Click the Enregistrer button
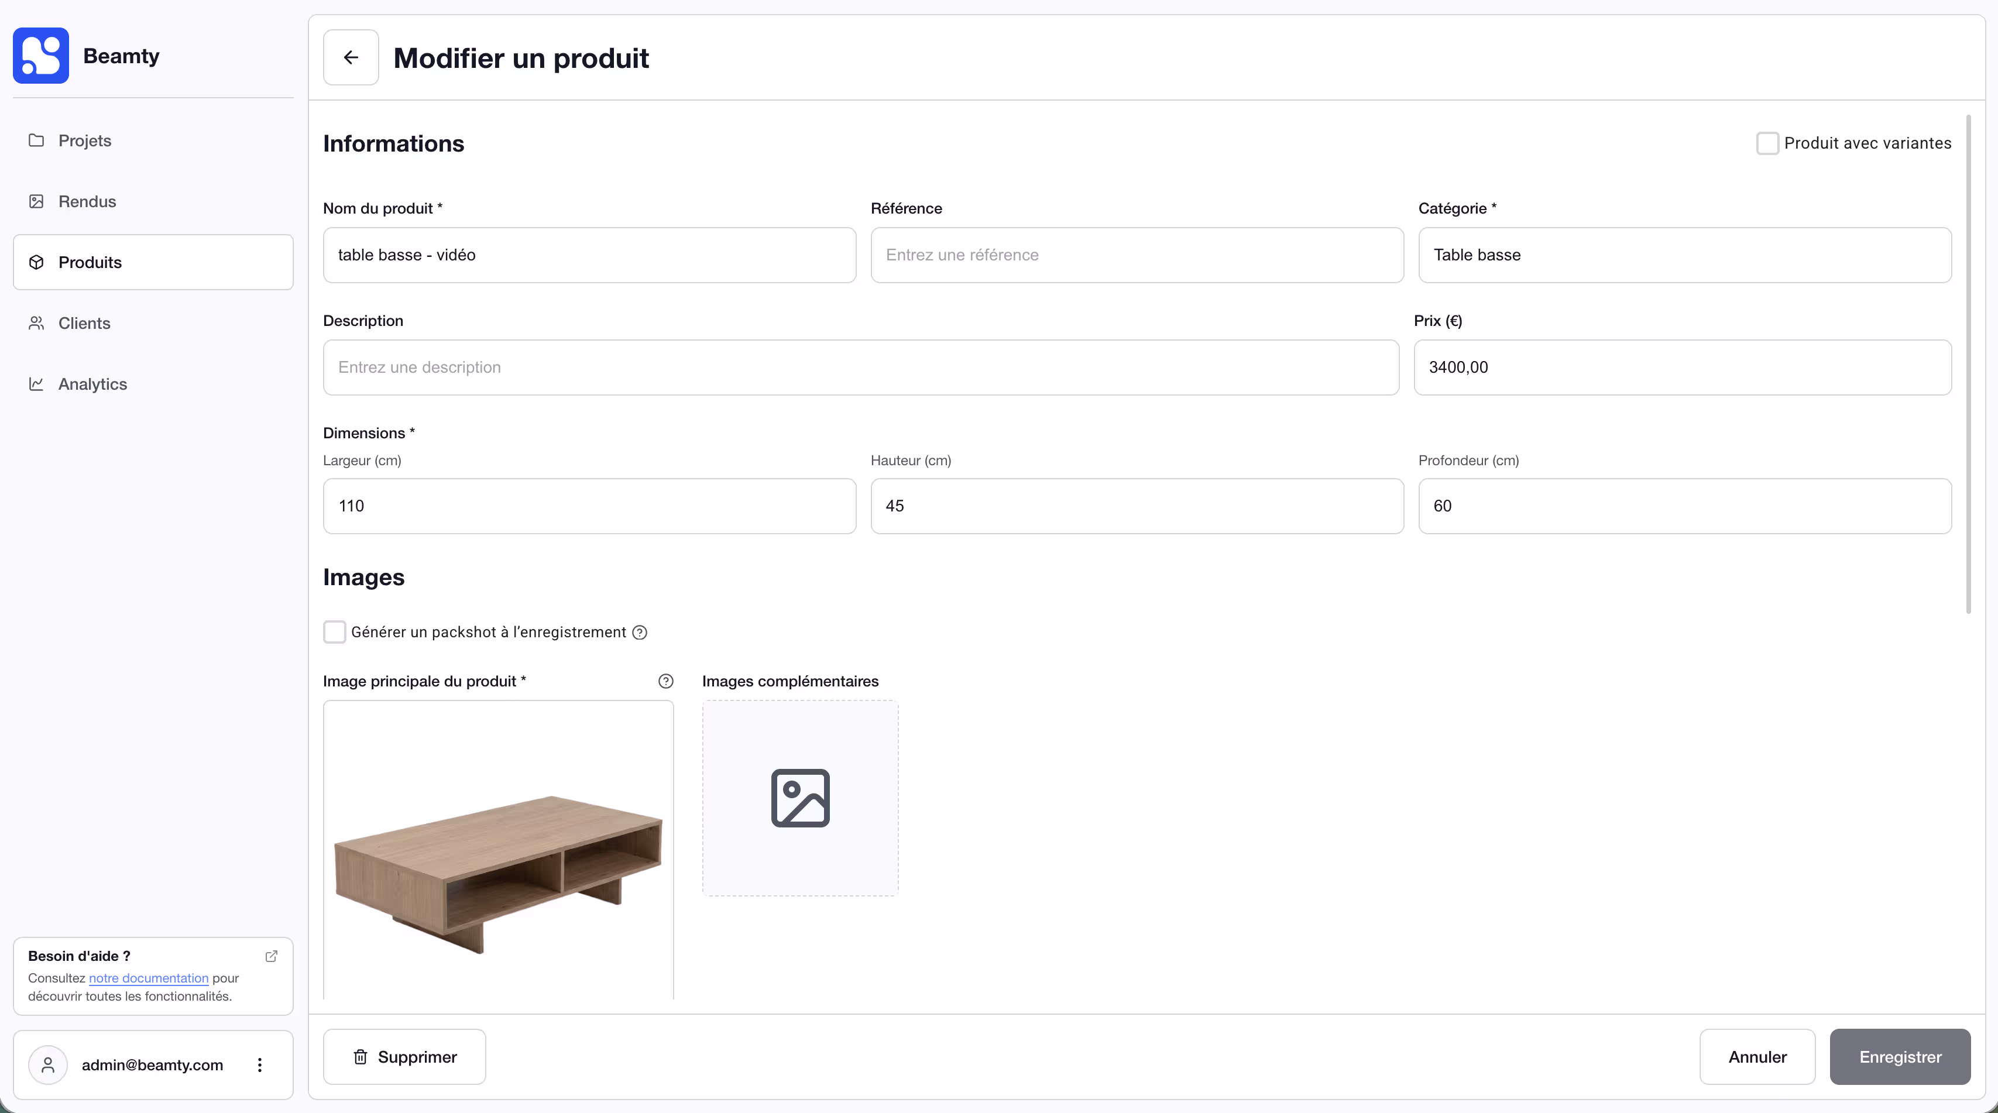 click(x=1900, y=1057)
